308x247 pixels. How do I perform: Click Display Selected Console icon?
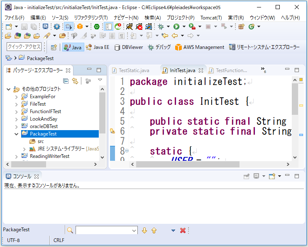pos(256,176)
